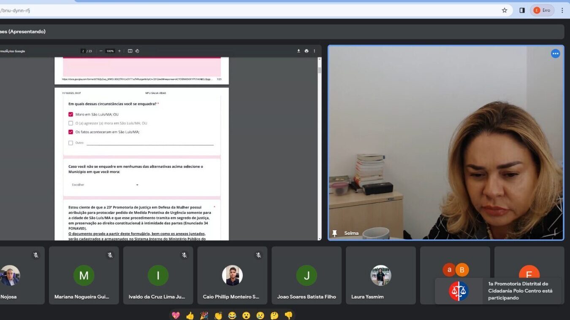The width and height of the screenshot is (570, 320).
Task: Select Caio Phillip Monteiro participant tile
Action: click(232, 276)
